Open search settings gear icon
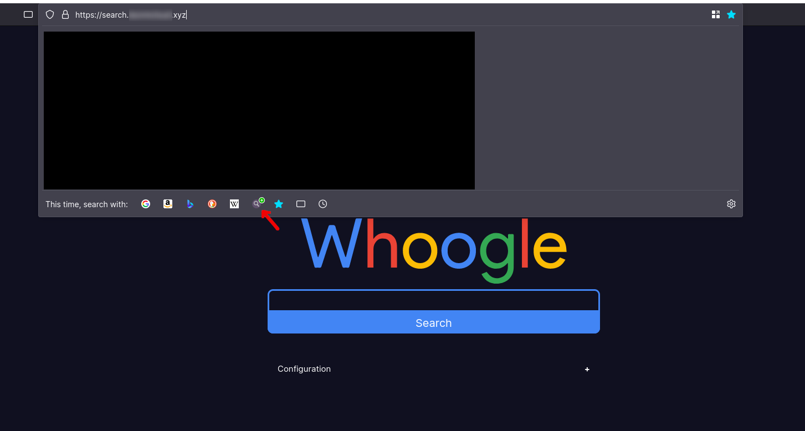This screenshot has height=431, width=805. click(x=731, y=204)
